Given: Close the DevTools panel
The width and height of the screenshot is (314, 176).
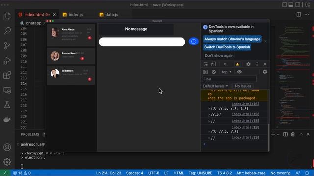Looking at the screenshot, I should point(265,64).
